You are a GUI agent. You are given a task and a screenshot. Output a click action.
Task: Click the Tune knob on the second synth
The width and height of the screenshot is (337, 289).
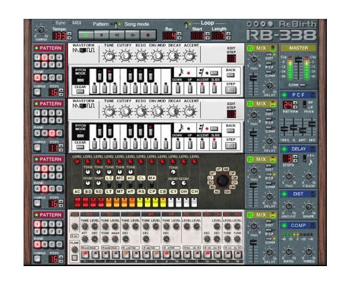pos(109,111)
